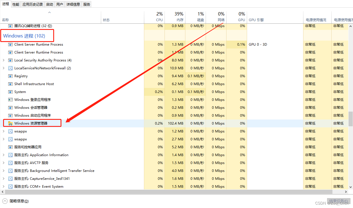Expand LocalServiceNoNetworkFirewall (2) group
This screenshot has width=353, height=208.
click(x=3, y=68)
